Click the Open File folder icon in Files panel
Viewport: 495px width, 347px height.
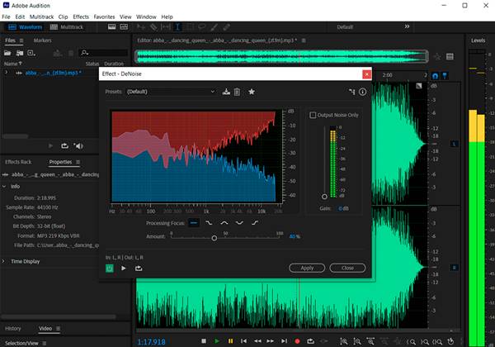tap(8, 53)
